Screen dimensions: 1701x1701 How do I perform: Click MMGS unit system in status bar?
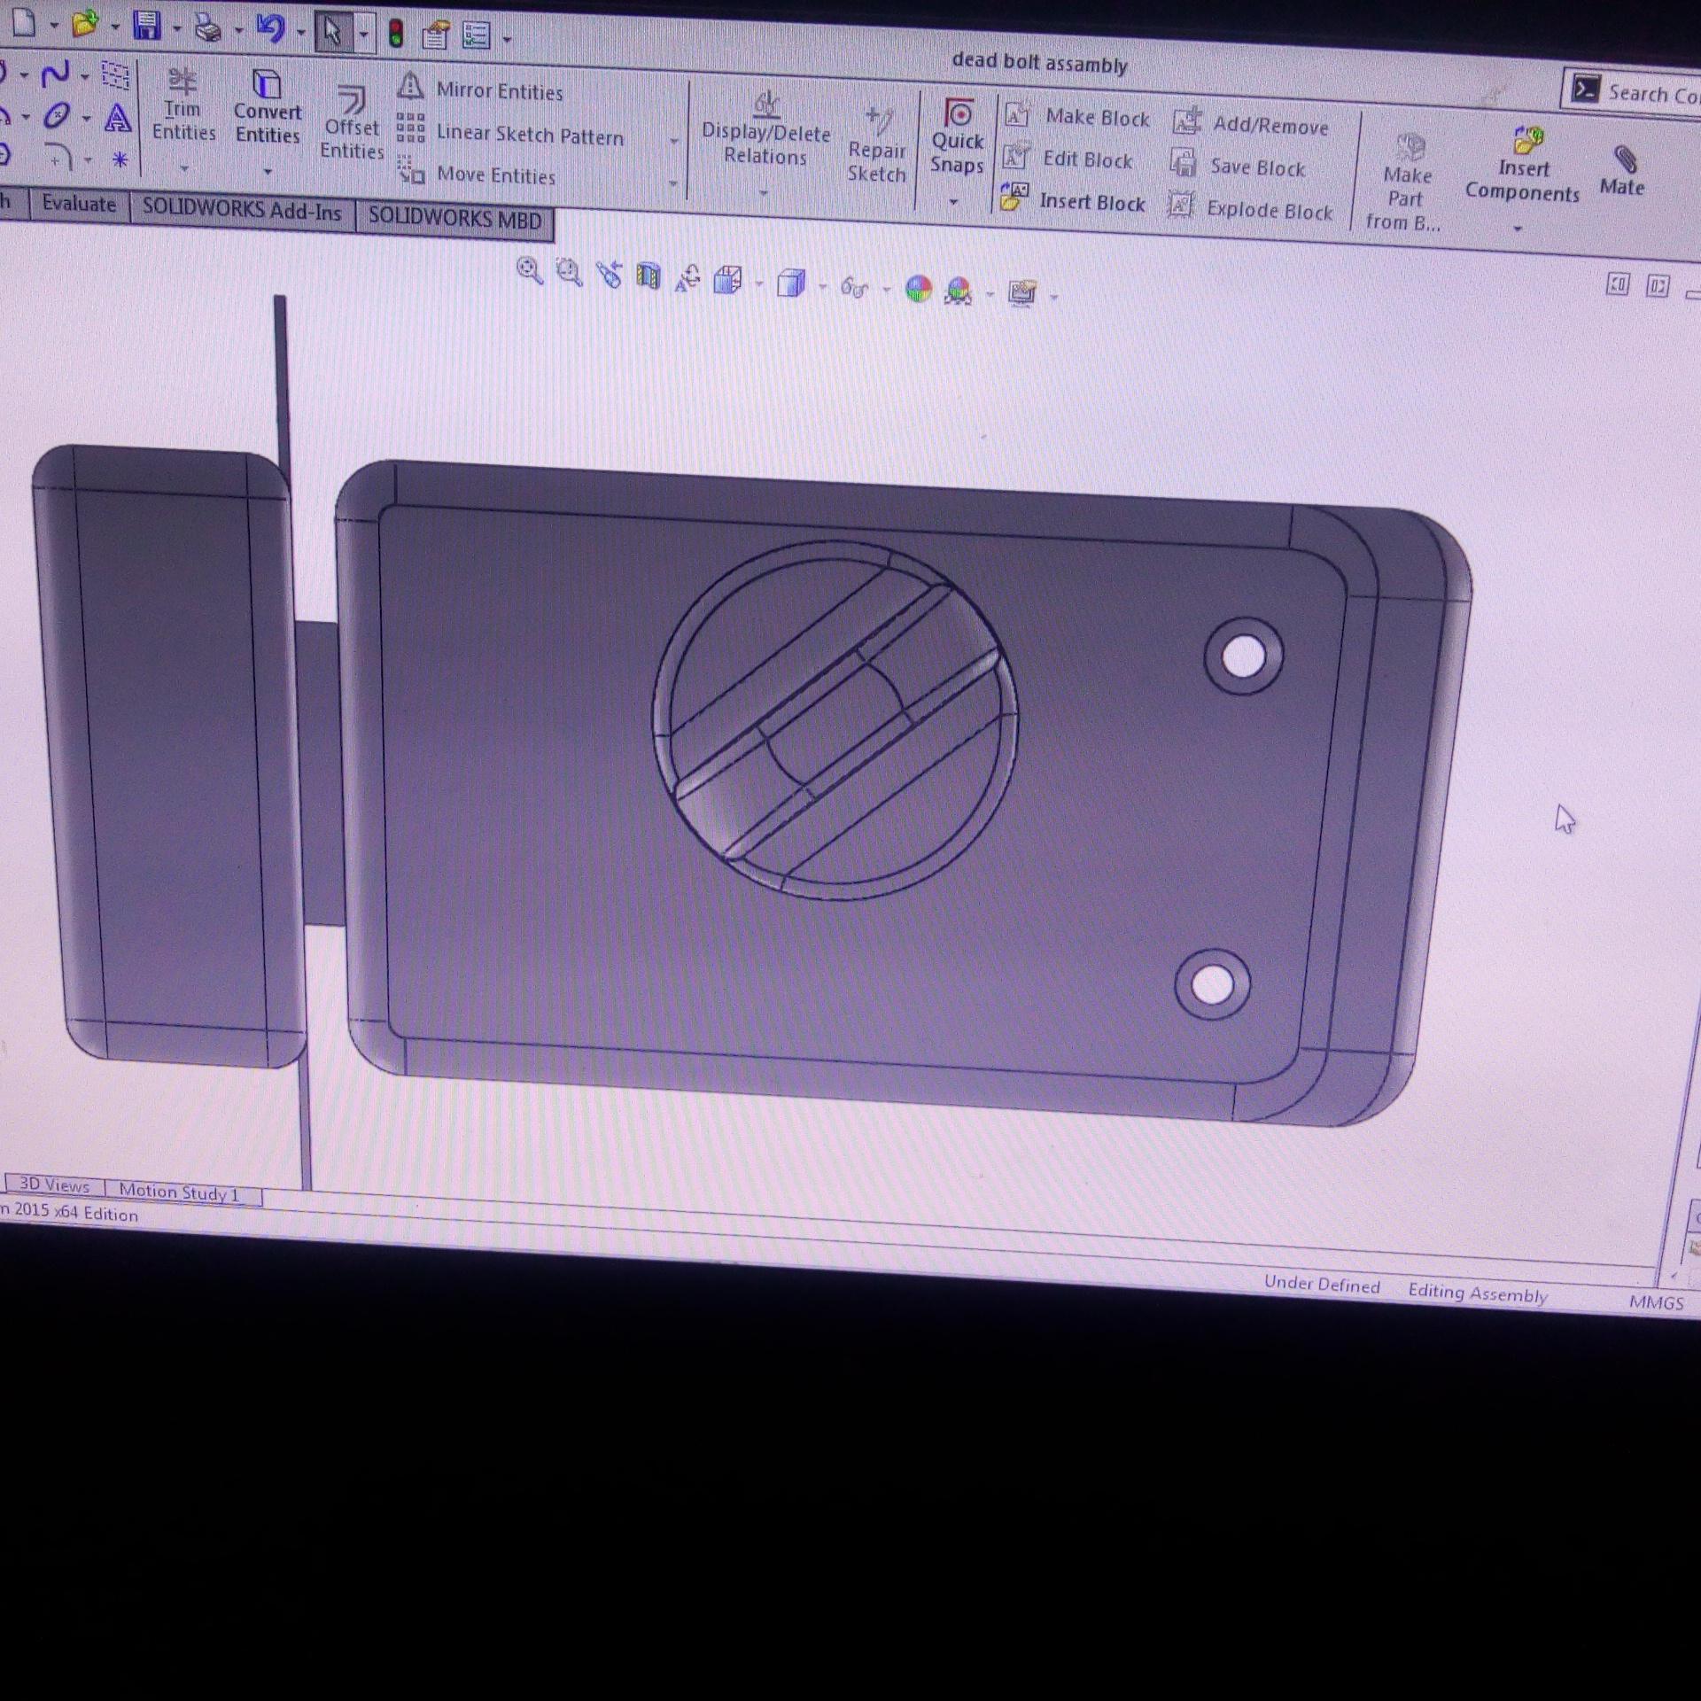pos(1655,1301)
